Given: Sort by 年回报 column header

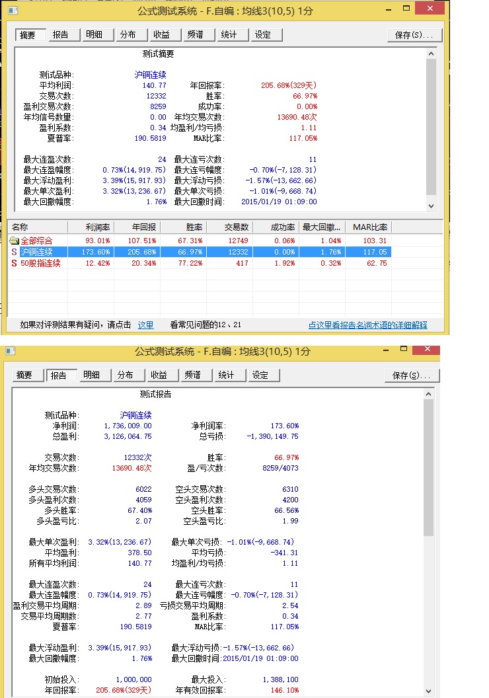Looking at the screenshot, I should point(137,227).
